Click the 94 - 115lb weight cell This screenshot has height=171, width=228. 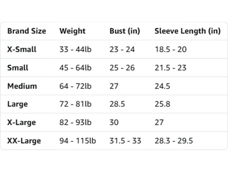coord(78,141)
